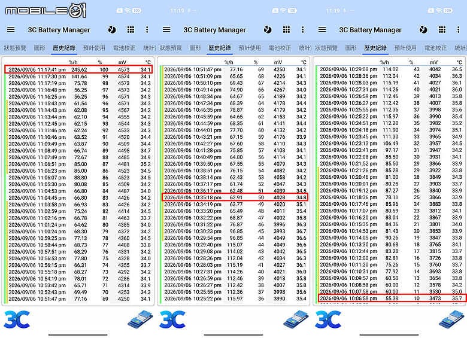467x338 pixels.
Task: Select history row 10:45:59 pm at 62%
Action: coord(235,117)
